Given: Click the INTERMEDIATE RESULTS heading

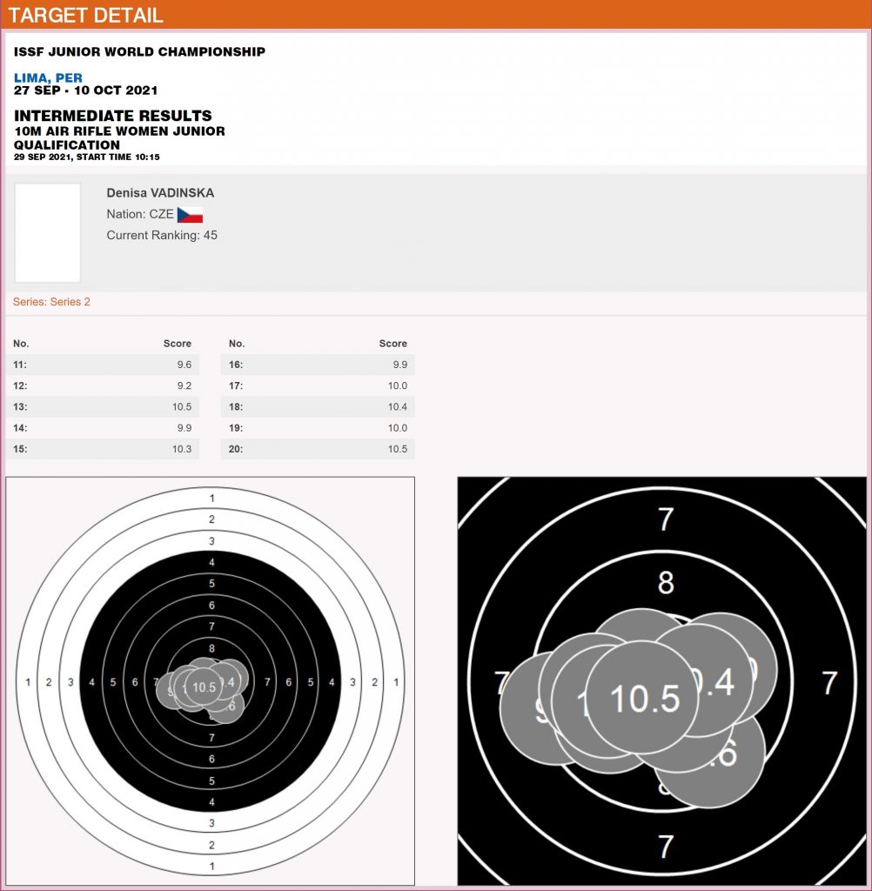Looking at the screenshot, I should [x=113, y=116].
